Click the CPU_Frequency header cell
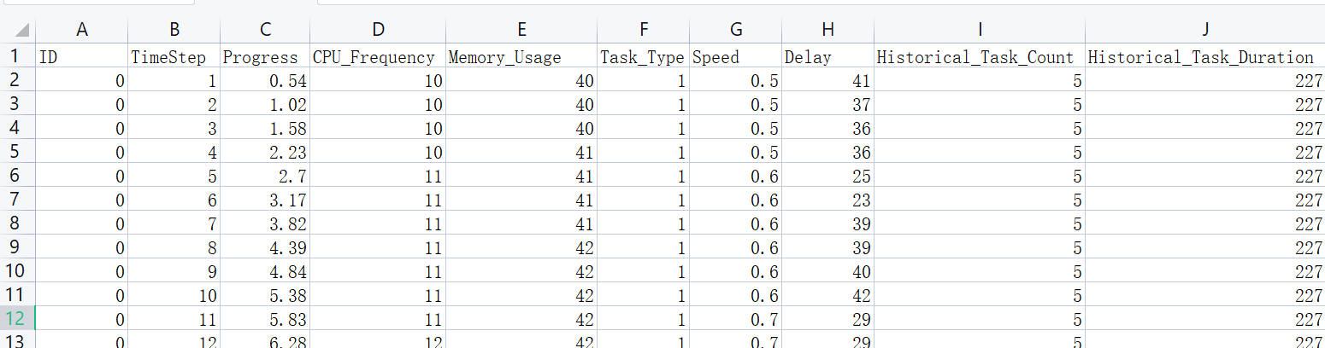 378,56
